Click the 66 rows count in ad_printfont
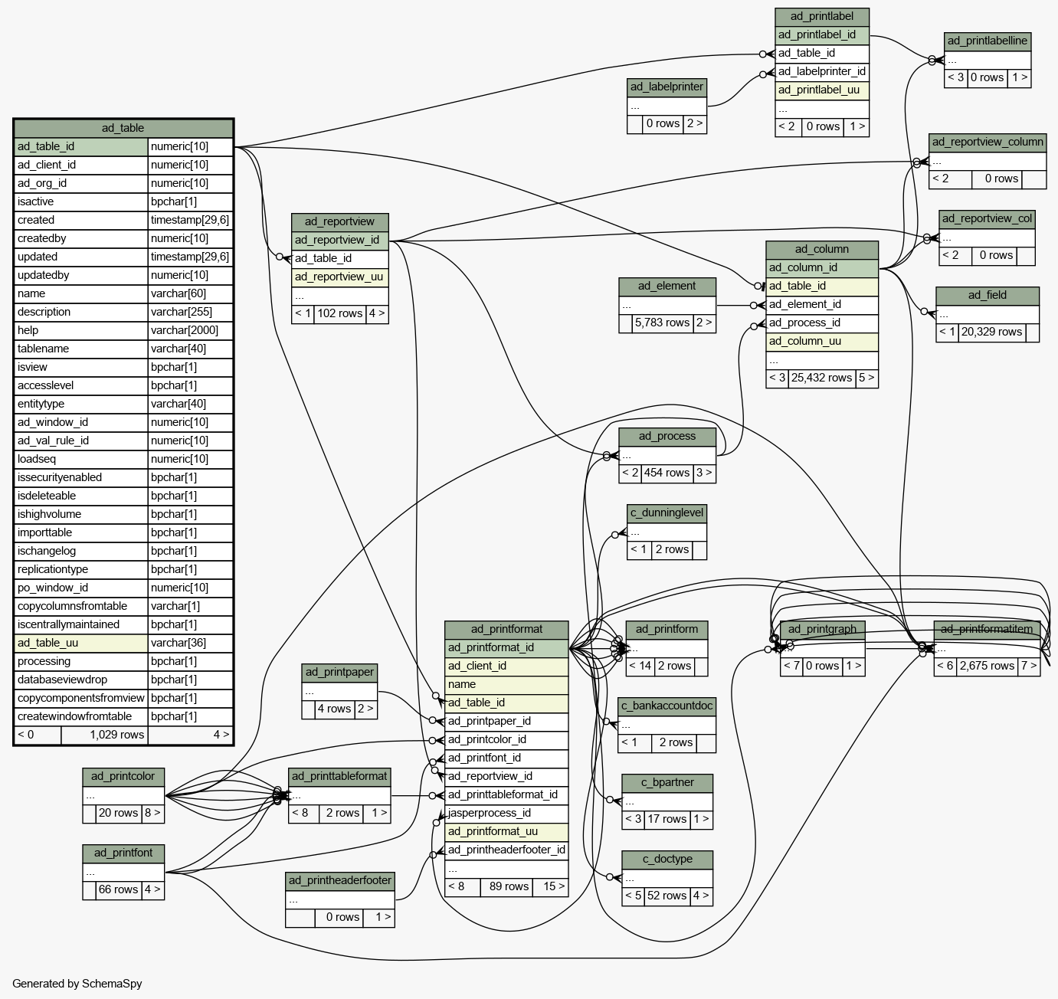 click(x=119, y=889)
